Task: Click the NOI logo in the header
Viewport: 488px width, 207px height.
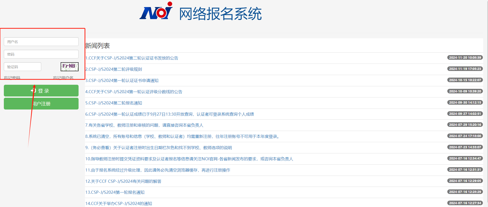Action: pyautogui.click(x=156, y=11)
